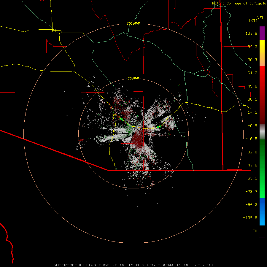Click the -16.5 velocity scale label
This screenshot has width=267, height=267.
click(251, 139)
